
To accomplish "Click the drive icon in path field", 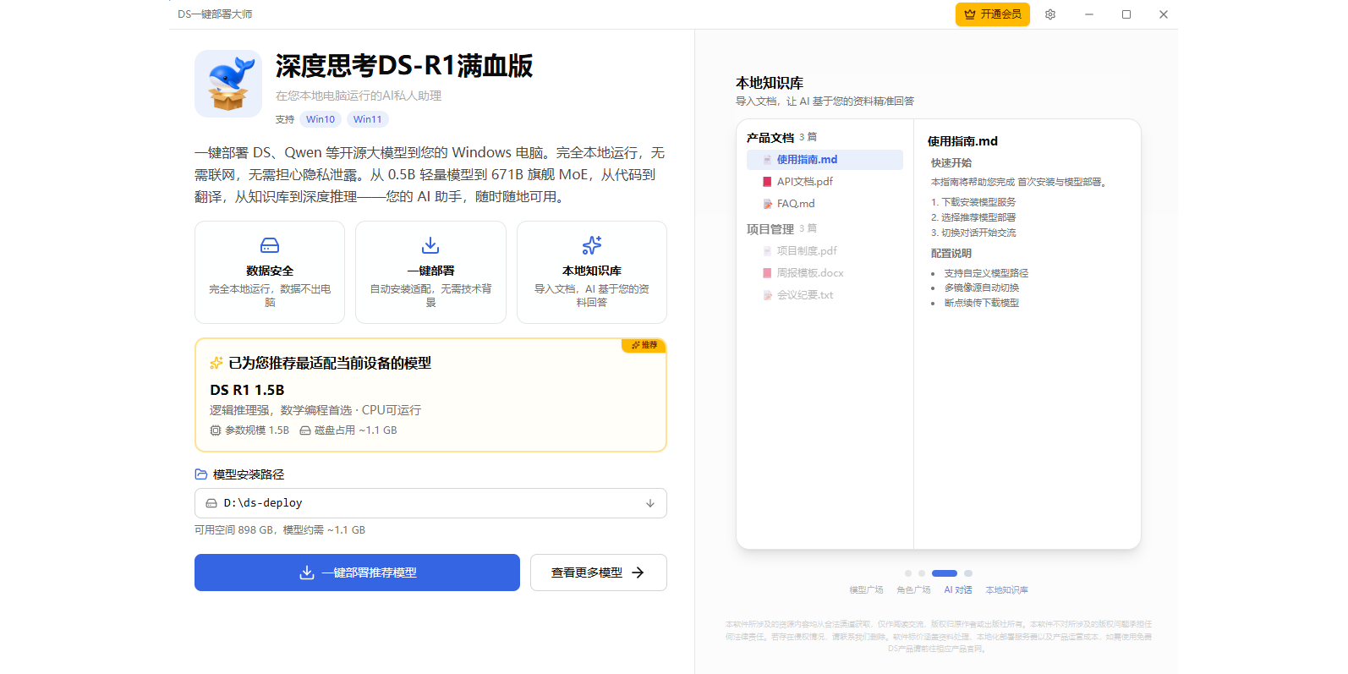I will 211,503.
